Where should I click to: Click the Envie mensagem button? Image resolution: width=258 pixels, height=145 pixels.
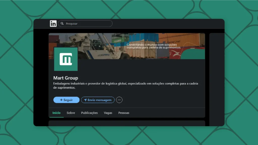98,100
